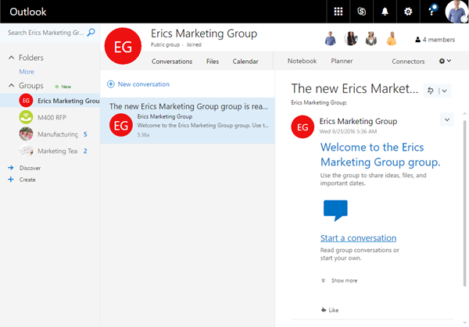Click the Marketing Team group avatar

click(26, 151)
